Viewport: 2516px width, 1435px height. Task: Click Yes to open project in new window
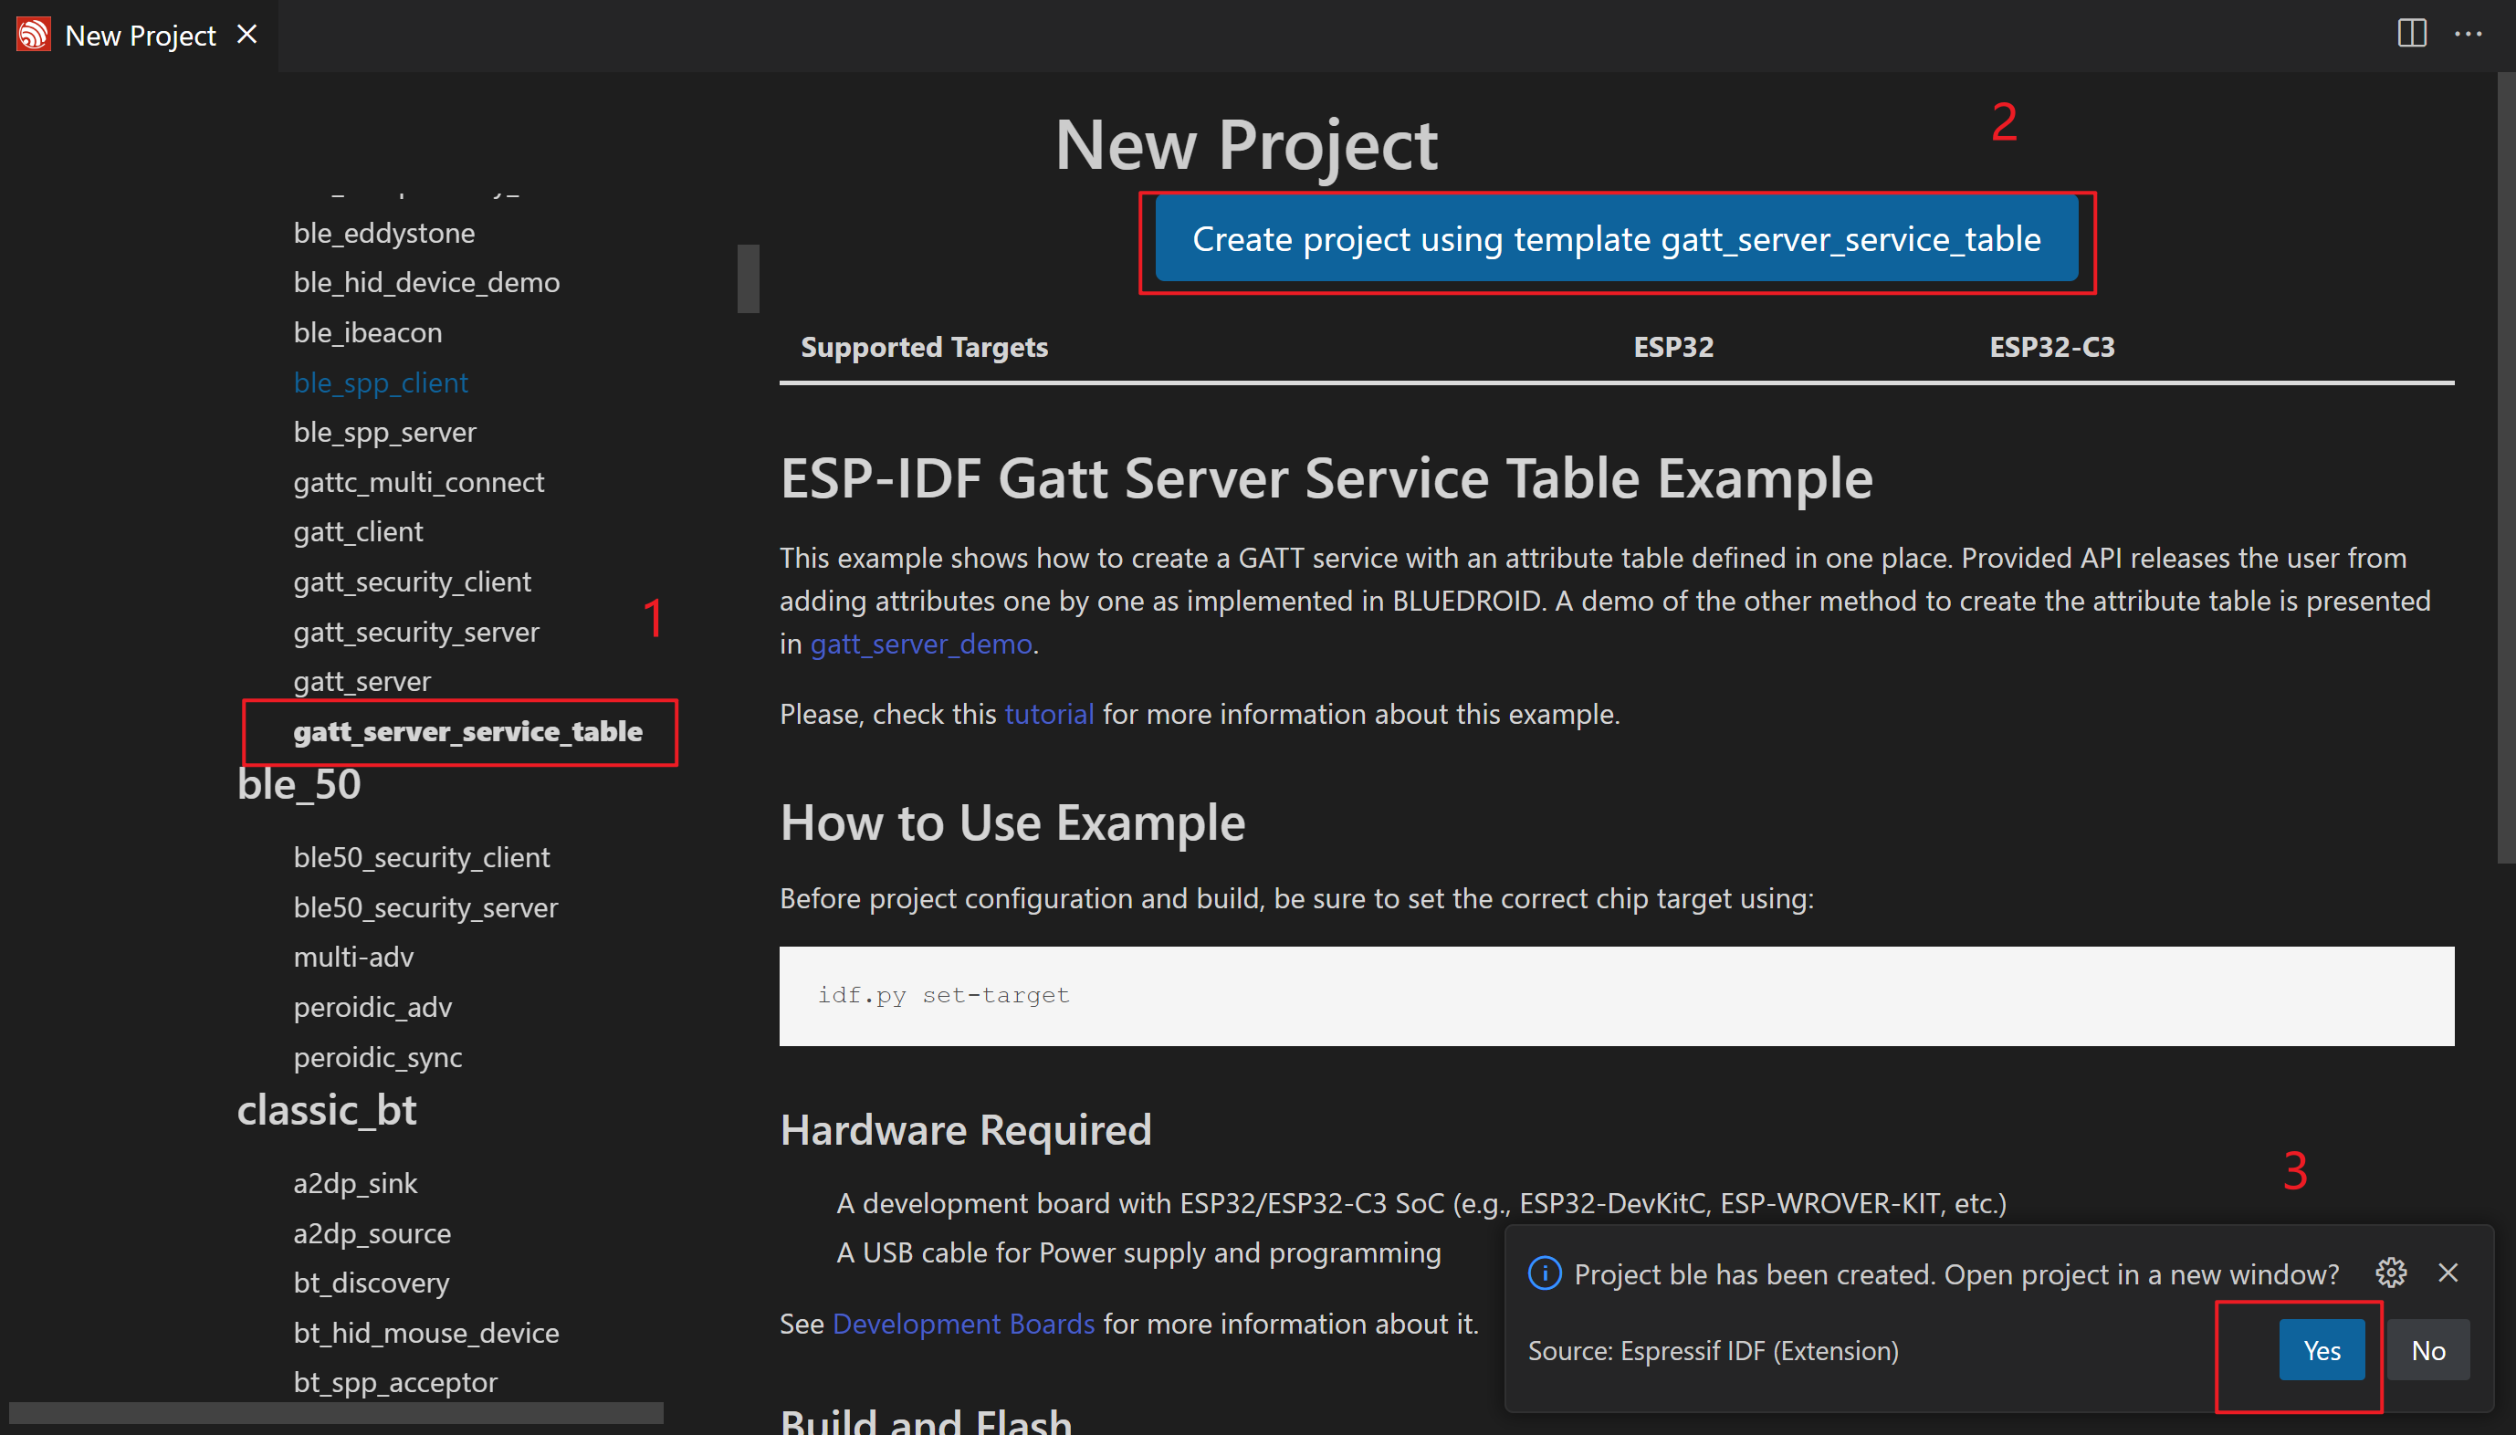[x=2322, y=1350]
